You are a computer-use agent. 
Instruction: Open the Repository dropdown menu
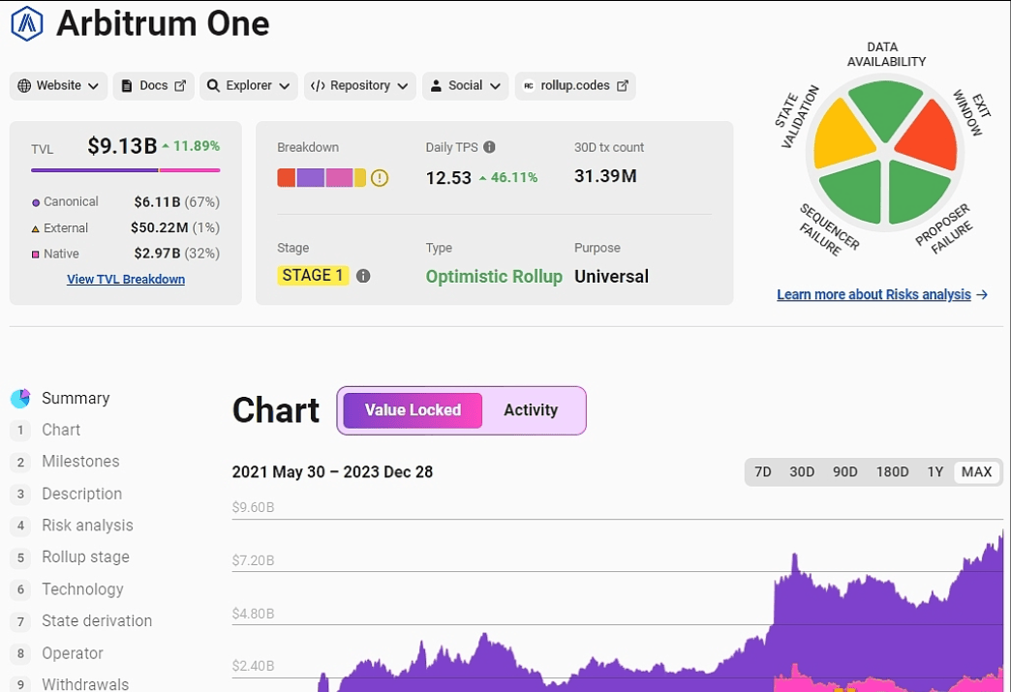[x=359, y=85]
